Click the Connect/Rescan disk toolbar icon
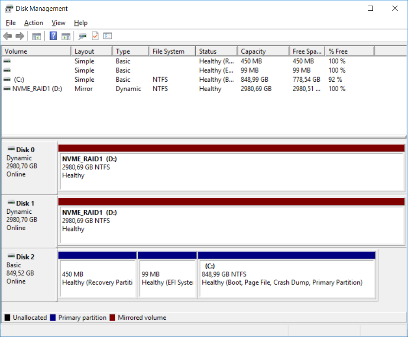This screenshot has height=337, width=408. [82, 36]
